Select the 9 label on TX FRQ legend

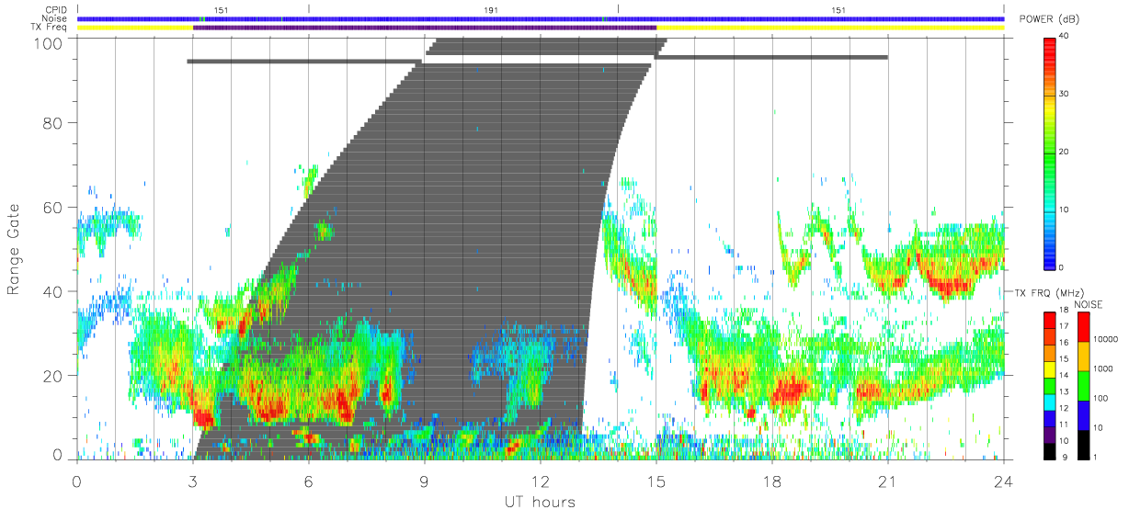1065,457
